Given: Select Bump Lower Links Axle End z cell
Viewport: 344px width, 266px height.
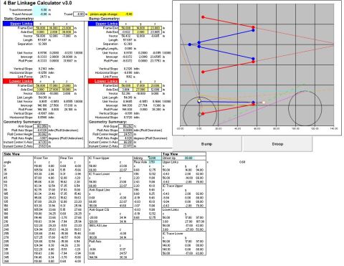Looking at the screenshot, I should [155, 90].
